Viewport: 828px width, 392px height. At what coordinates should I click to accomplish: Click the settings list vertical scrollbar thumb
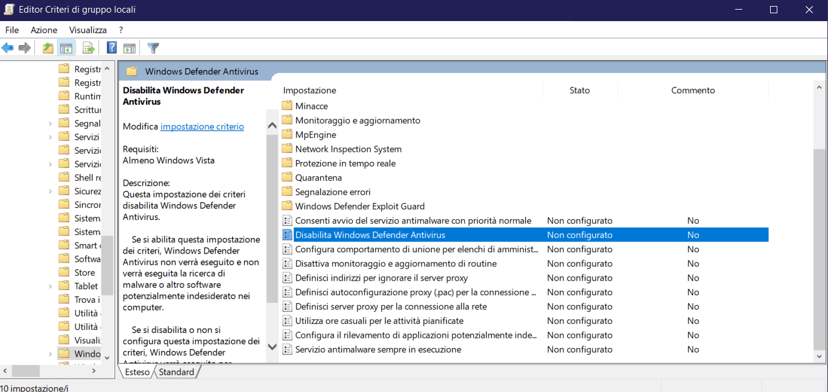[819, 249]
